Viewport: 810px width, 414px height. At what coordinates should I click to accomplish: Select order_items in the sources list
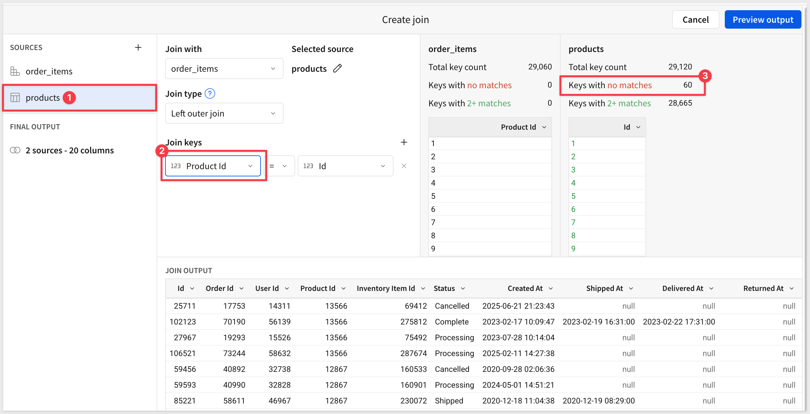(x=49, y=71)
